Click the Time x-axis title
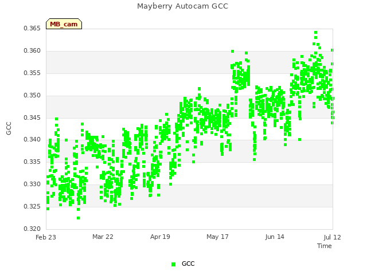 (325, 246)
